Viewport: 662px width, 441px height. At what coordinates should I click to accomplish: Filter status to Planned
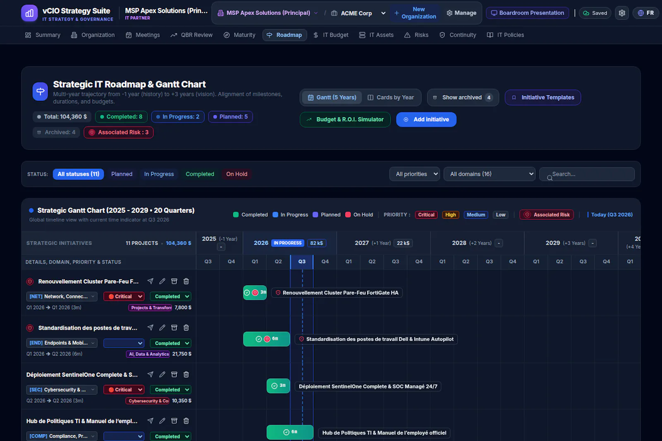coord(122,174)
